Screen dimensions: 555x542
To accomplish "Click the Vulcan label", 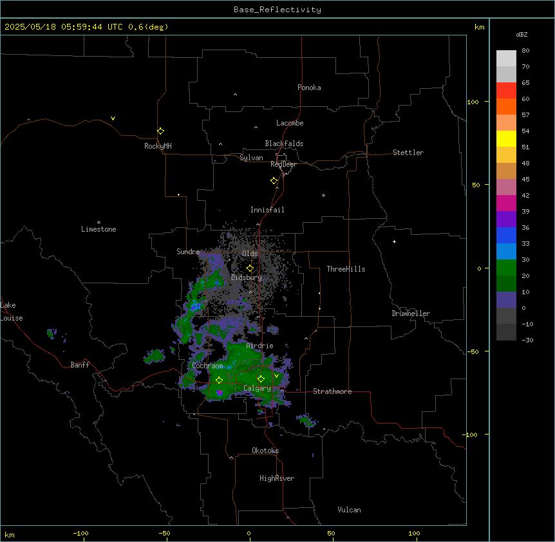I will point(350,510).
